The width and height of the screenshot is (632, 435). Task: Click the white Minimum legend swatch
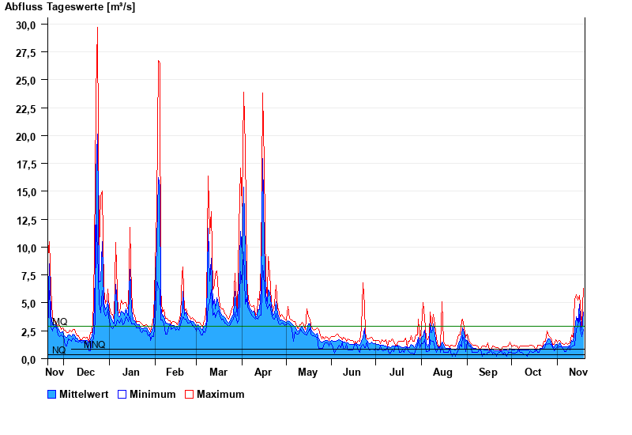[x=122, y=394]
